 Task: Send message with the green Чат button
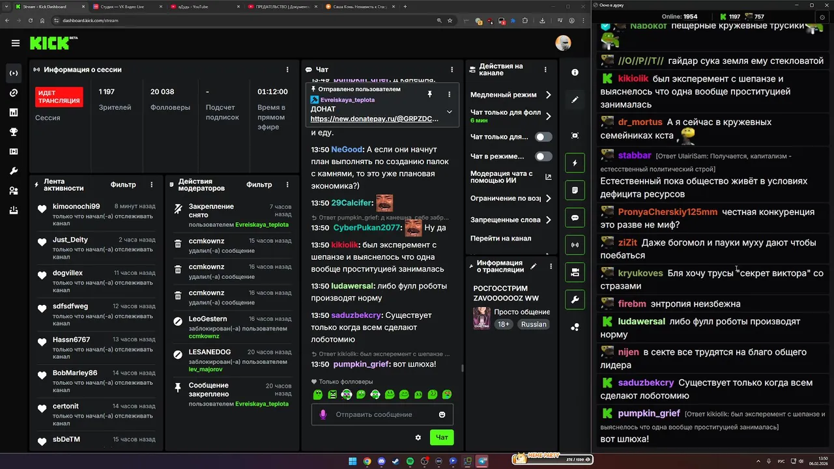[x=442, y=437]
